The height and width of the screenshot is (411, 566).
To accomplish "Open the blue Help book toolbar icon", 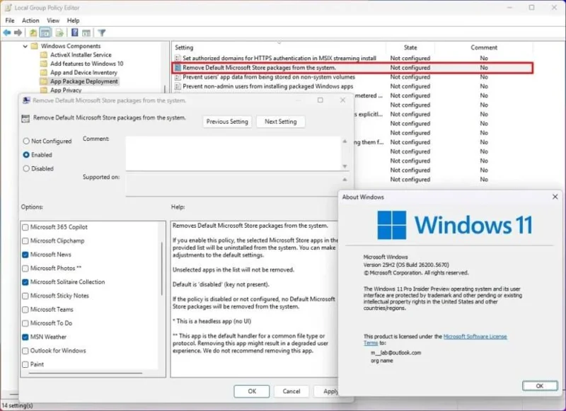I will click(74, 33).
